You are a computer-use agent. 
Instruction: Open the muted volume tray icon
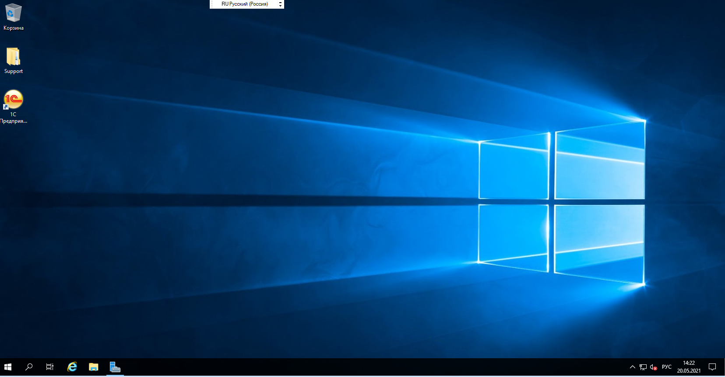click(x=654, y=367)
